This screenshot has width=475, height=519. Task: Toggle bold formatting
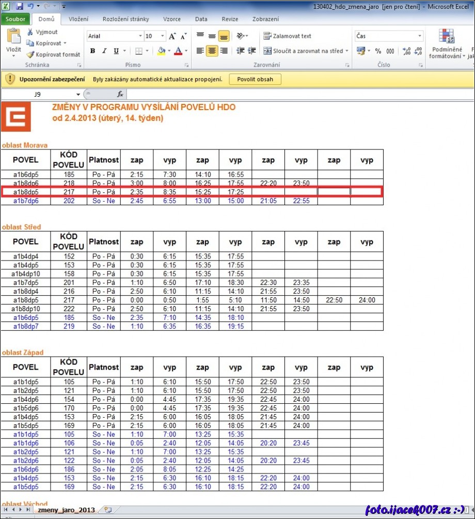tap(92, 51)
